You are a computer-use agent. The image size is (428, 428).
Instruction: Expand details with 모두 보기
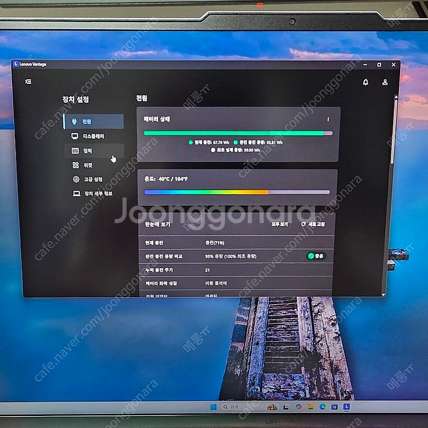tap(279, 224)
